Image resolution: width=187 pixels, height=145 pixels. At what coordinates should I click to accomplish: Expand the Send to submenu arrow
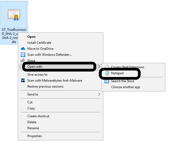pos(99,94)
